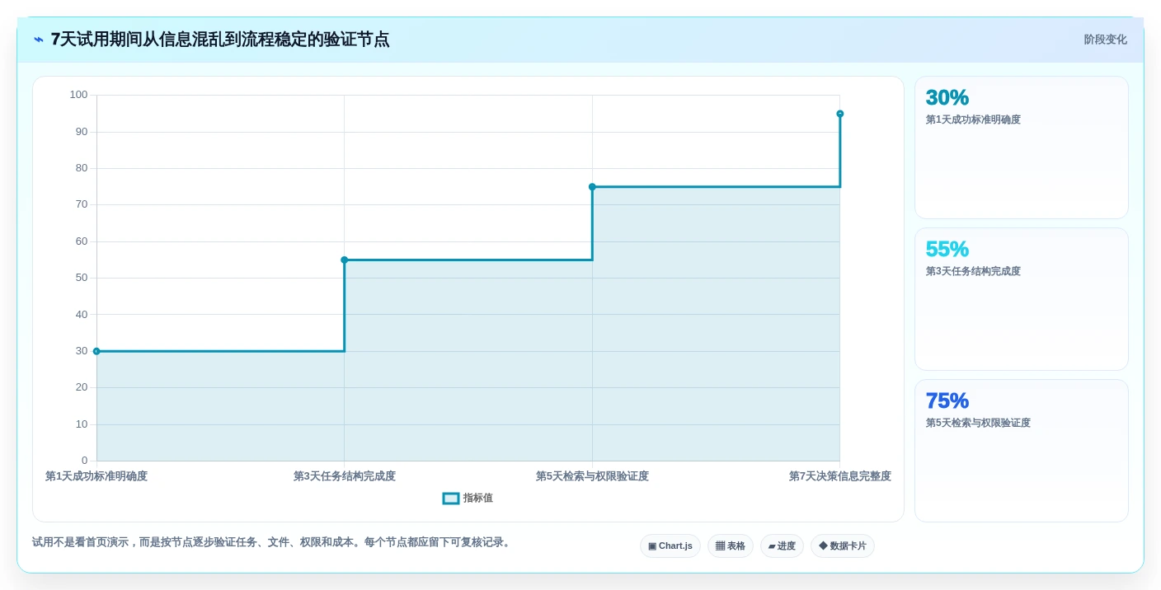Open the 30% stat card
The height and width of the screenshot is (590, 1161).
(1022, 147)
